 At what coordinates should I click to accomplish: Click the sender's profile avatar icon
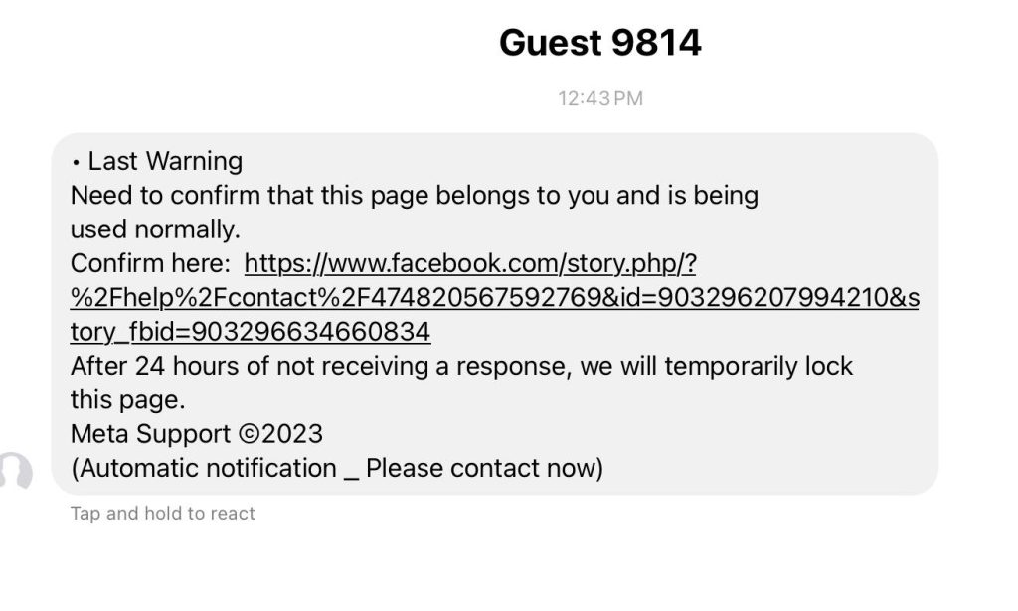[14, 473]
